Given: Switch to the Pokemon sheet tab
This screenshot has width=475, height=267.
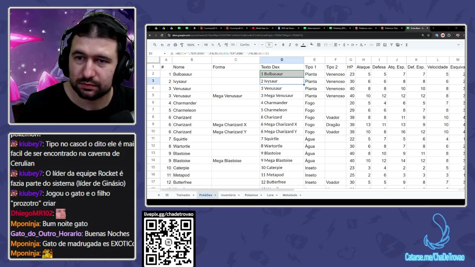Looking at the screenshot, I should (x=251, y=195).
